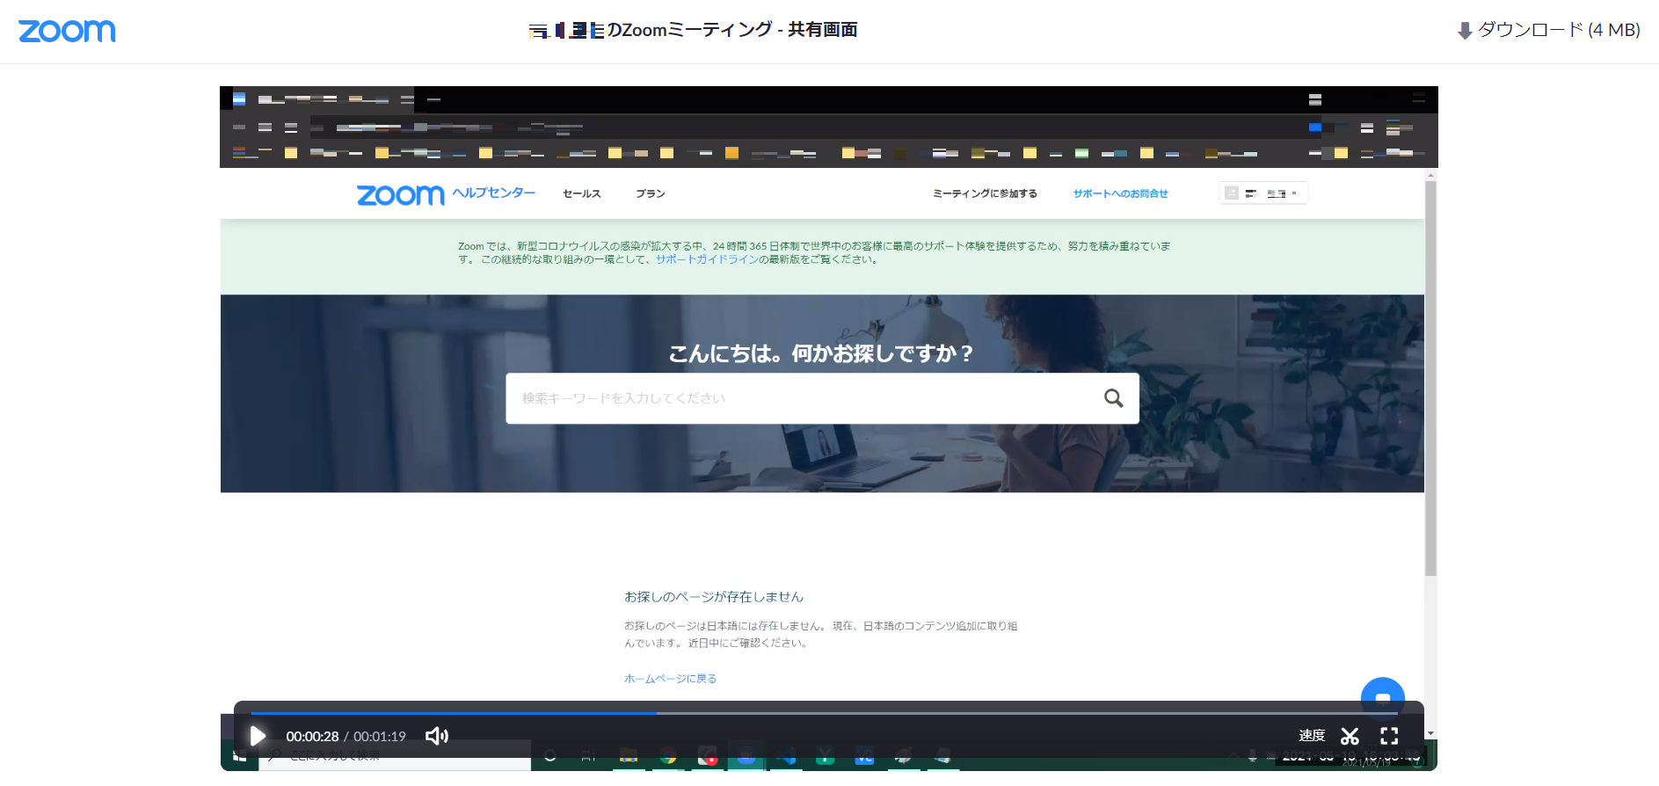Open the サポートガイドライン link
This screenshot has height=786, width=1659.
coord(707,259)
